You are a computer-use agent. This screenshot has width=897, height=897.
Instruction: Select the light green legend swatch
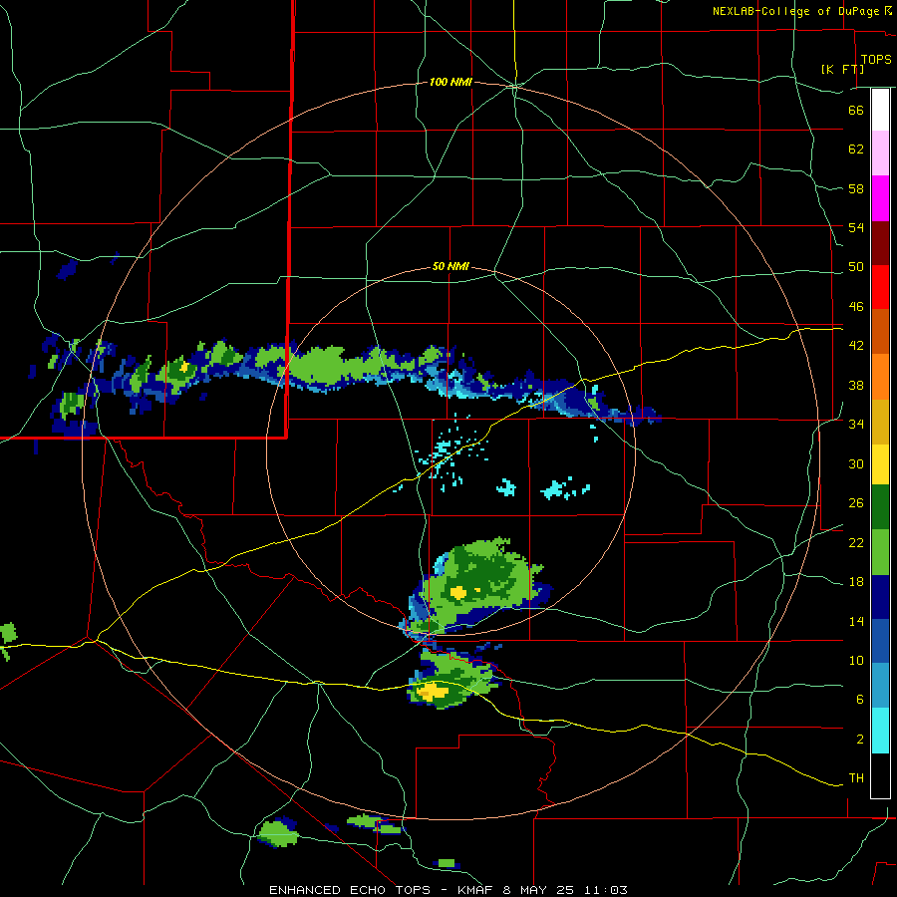(880, 552)
